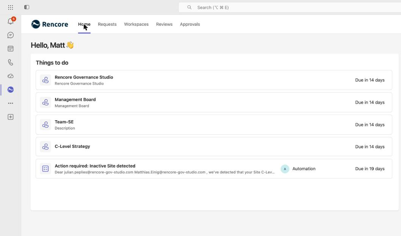Click the Automation label

[x=304, y=169]
